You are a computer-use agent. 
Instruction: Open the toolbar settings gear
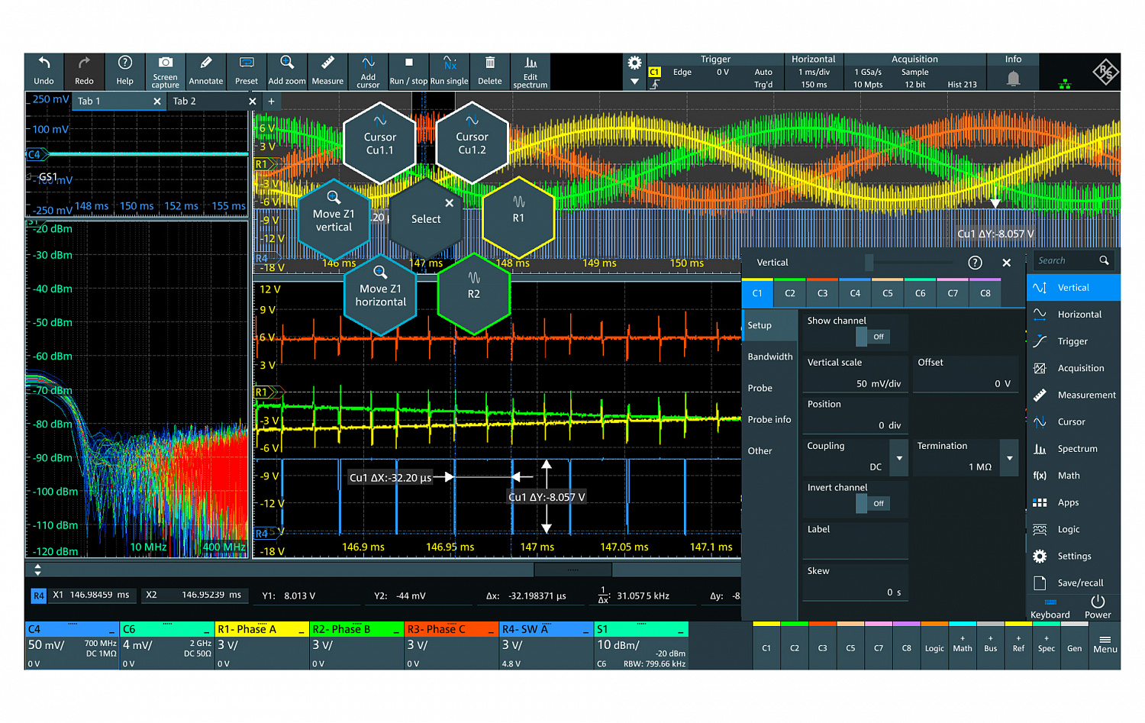(x=634, y=63)
